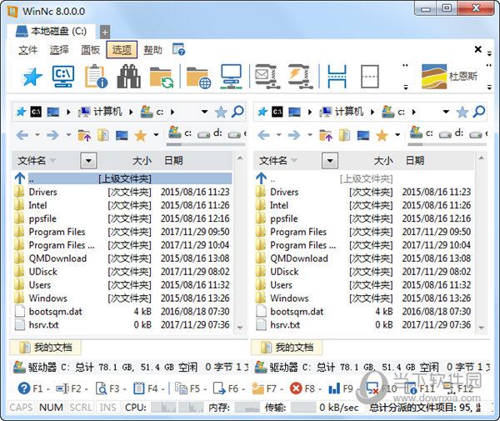Viewport: 500px width, 421px height.
Task: Click the 杜恩斯 toolbar button
Action: pos(450,76)
